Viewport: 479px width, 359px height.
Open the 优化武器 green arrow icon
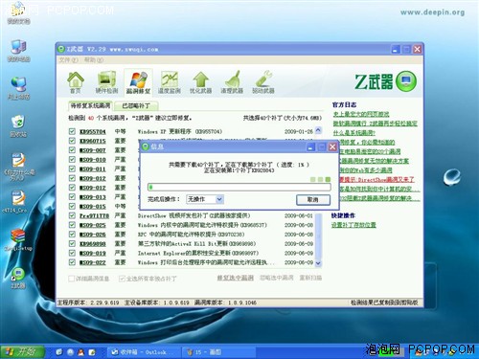tap(200, 82)
